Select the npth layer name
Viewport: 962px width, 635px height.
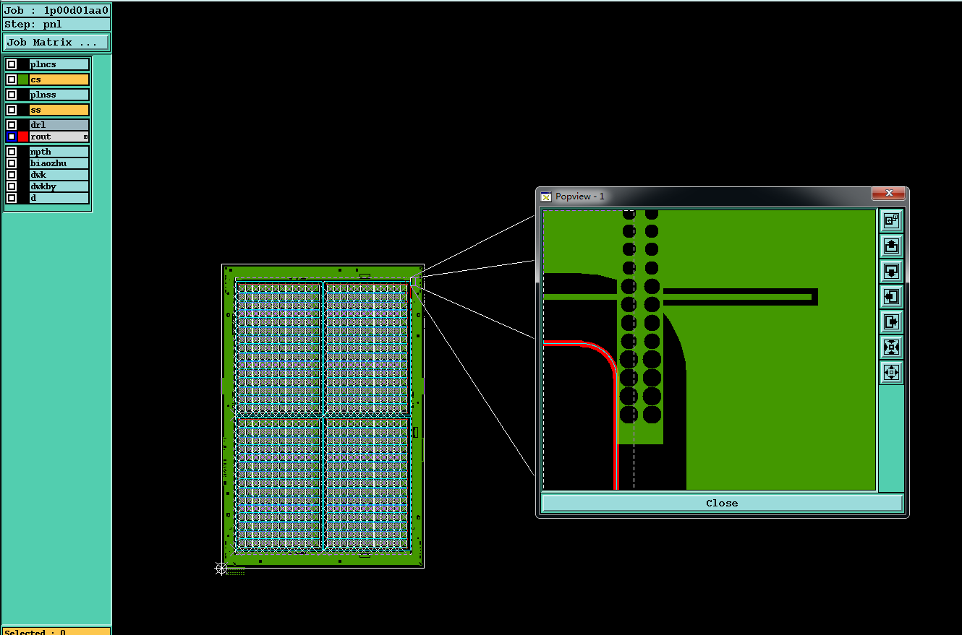(x=59, y=152)
